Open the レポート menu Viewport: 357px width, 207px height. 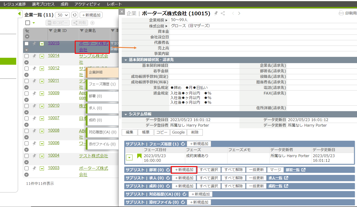click(114, 4)
